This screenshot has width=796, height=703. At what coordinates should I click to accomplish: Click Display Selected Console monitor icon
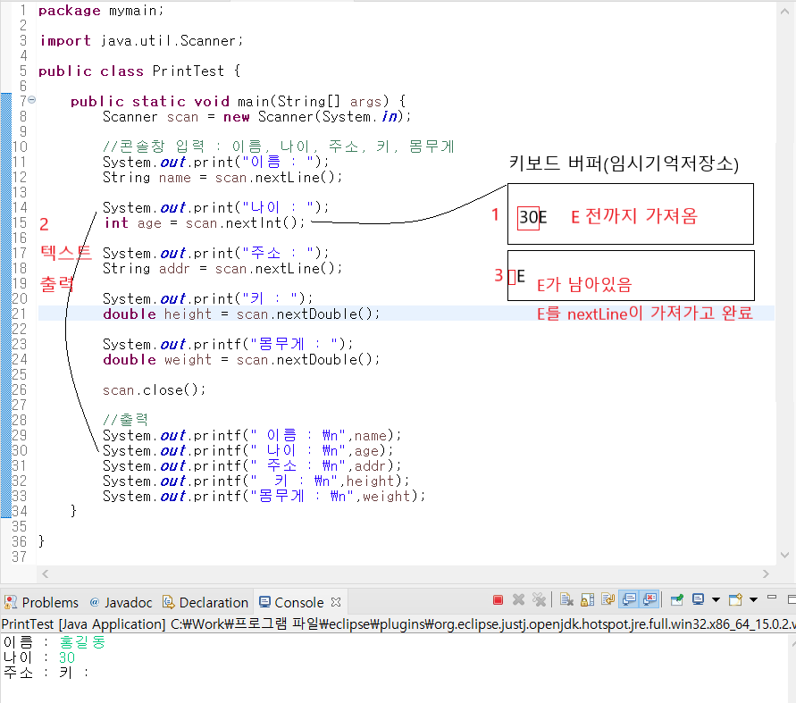click(698, 600)
